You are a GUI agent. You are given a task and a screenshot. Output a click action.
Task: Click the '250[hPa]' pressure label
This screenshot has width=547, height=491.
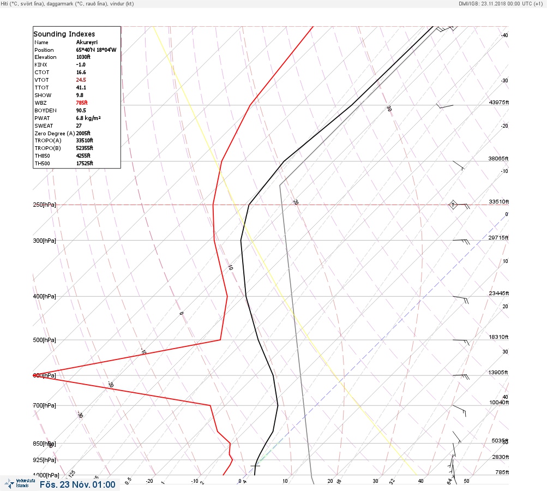[x=44, y=205]
